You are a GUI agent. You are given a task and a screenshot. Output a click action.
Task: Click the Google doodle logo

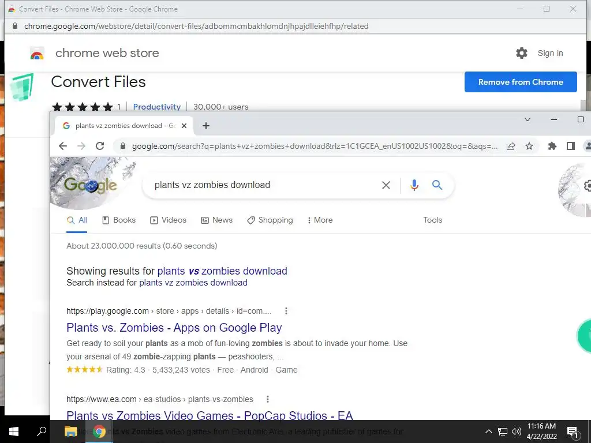coord(91,185)
